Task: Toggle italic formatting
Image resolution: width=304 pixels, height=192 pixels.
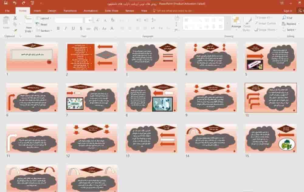Action: coord(66,29)
